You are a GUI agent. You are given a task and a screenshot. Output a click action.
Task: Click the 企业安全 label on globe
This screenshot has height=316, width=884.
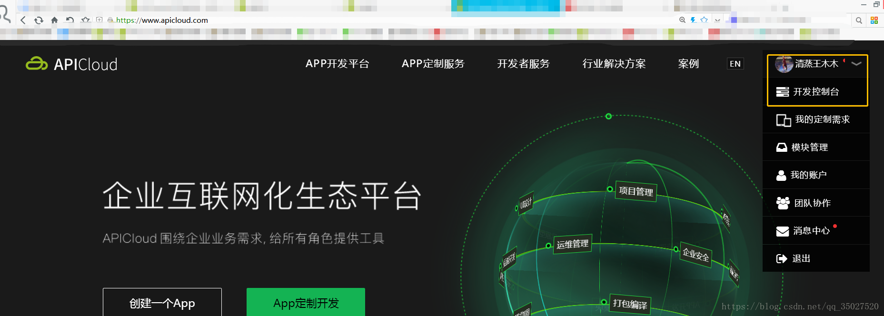695,255
